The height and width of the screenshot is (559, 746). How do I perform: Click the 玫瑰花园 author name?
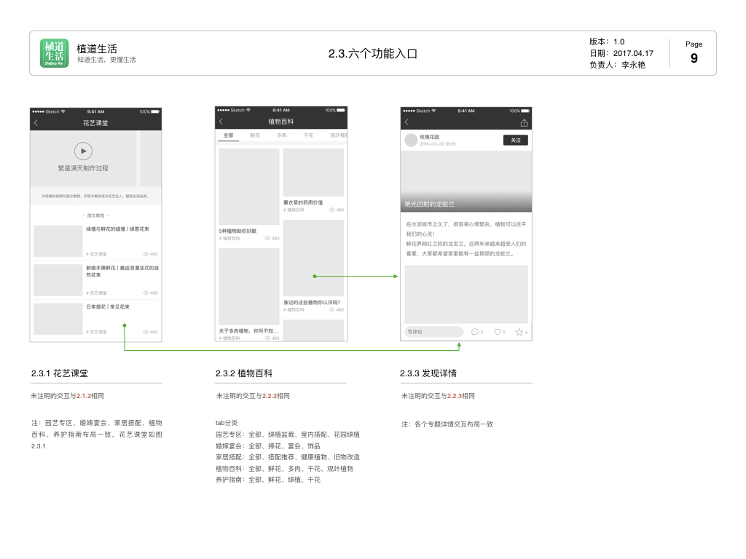pos(430,137)
